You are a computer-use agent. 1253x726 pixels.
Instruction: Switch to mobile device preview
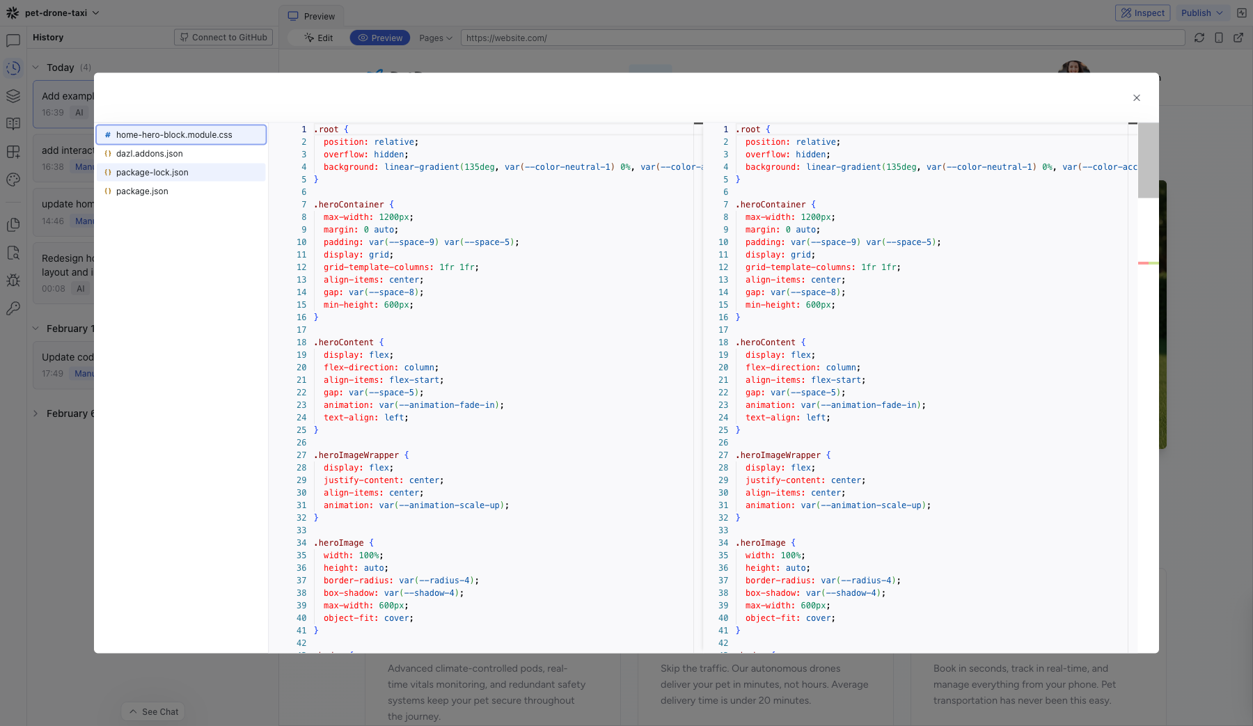point(1218,38)
